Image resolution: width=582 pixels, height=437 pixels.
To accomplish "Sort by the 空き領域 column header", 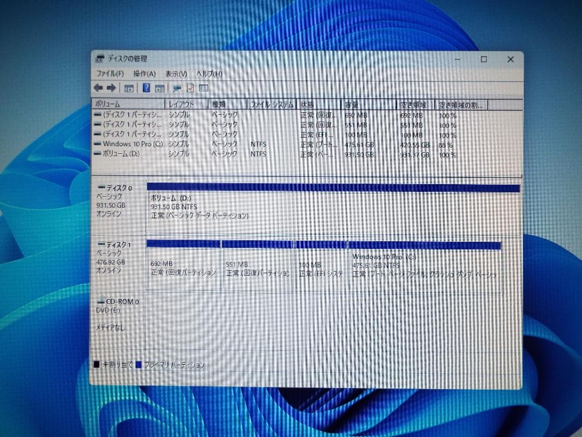I will pos(415,105).
